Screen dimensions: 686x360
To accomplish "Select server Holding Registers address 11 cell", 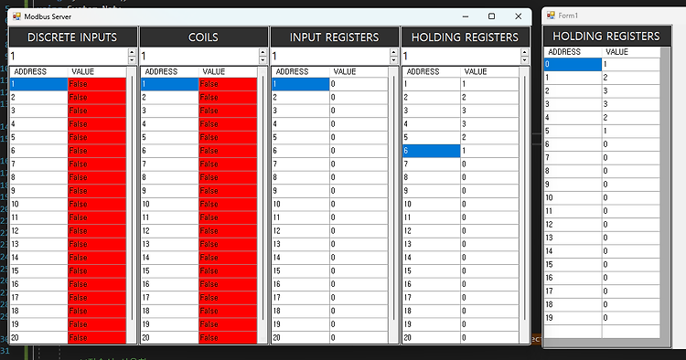I will click(431, 217).
